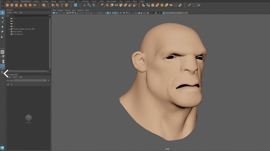Open the Display menu in the Outliner
The height and width of the screenshot is (151, 270).
(9, 12)
